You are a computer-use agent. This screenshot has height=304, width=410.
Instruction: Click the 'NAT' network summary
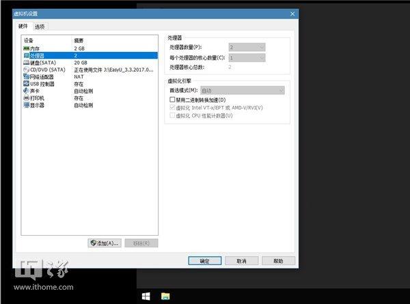click(79, 77)
